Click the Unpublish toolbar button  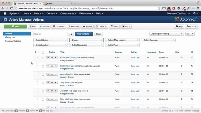coord(59,26)
